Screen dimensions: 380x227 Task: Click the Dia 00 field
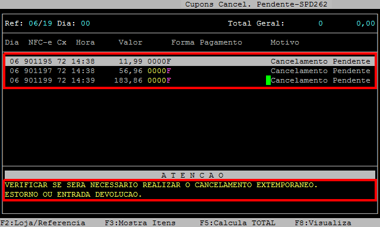click(x=85, y=23)
